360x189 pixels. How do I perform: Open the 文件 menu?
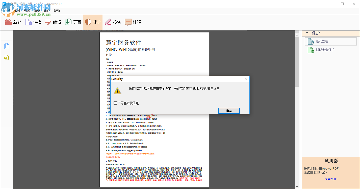7,11
